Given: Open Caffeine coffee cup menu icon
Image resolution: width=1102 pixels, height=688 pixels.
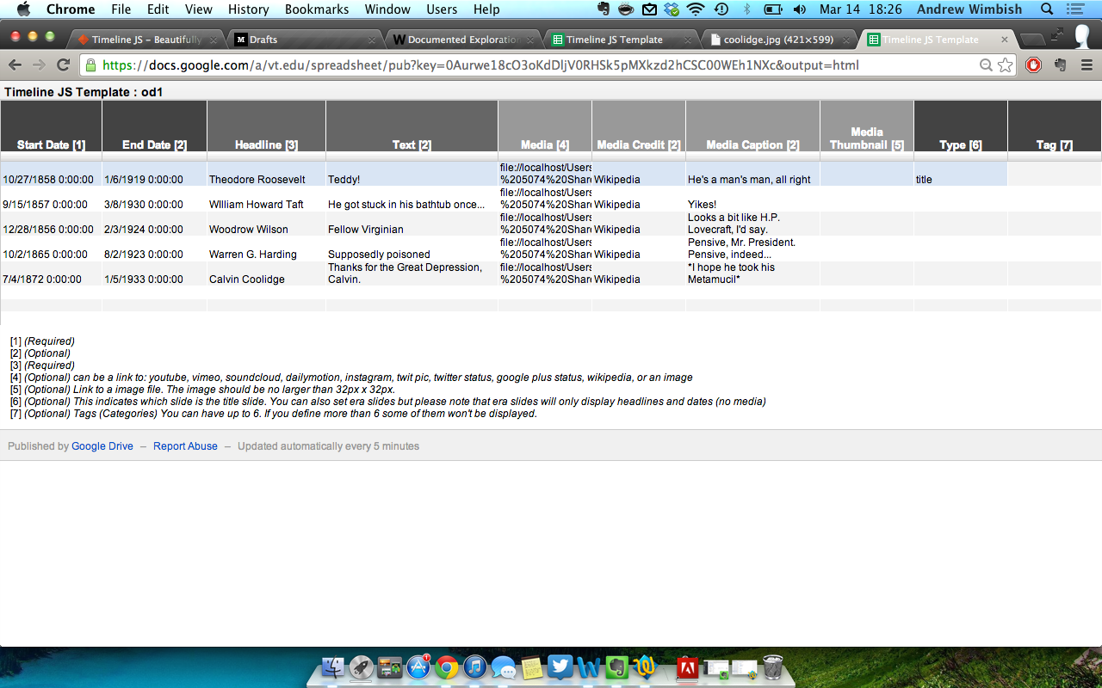Looking at the screenshot, I should click(x=626, y=9).
